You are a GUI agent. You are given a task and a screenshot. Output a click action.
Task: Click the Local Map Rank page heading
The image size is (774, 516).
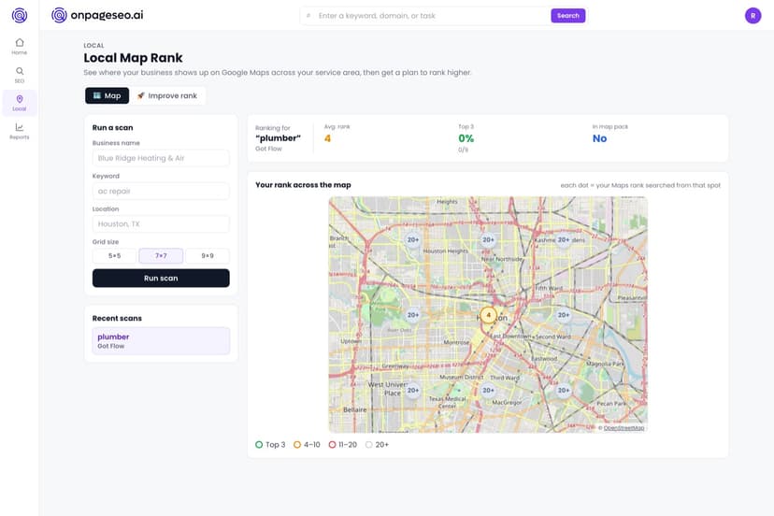point(133,58)
